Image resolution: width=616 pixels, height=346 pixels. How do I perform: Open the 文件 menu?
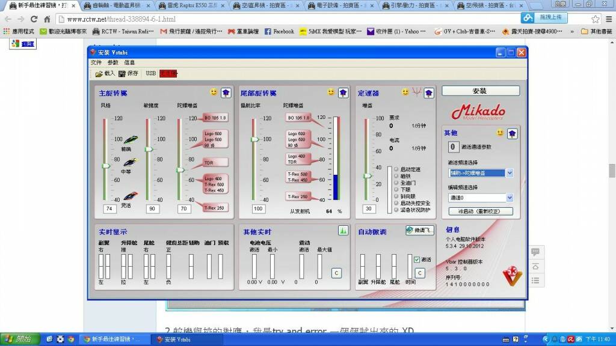[x=96, y=62]
